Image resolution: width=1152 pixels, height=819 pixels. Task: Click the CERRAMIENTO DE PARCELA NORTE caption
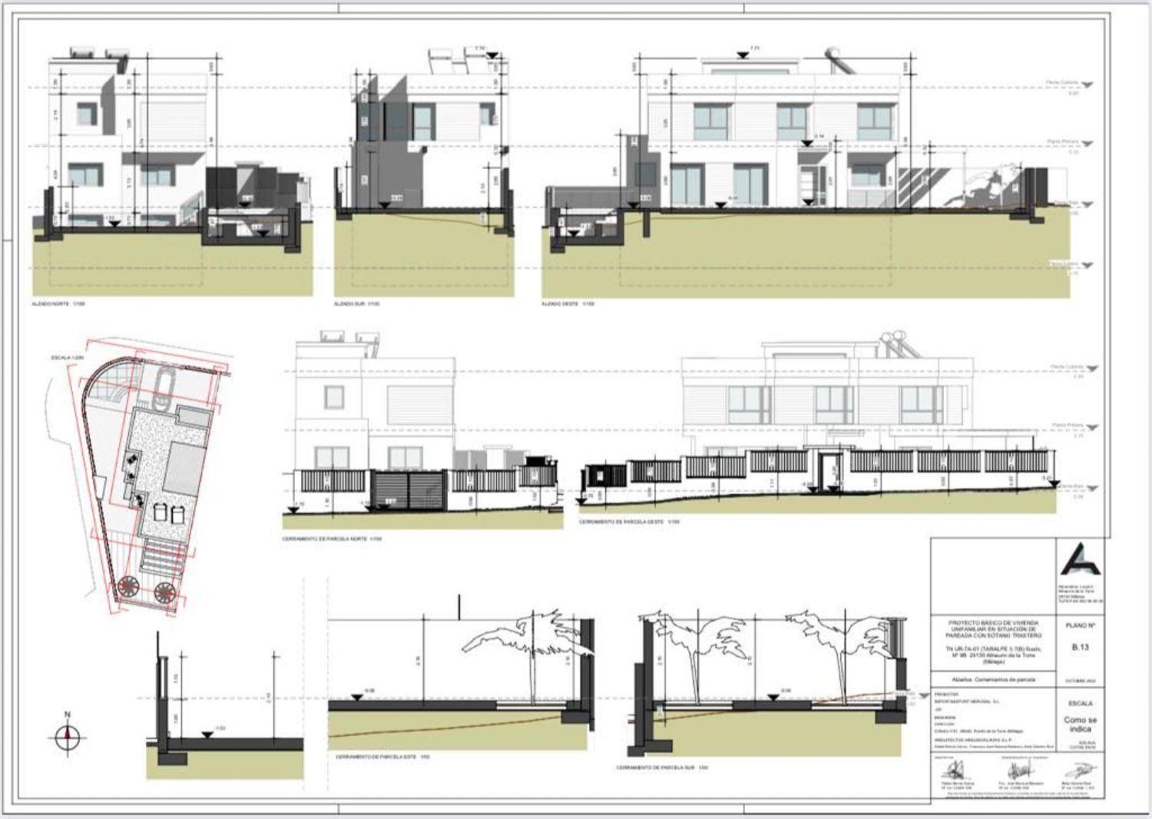point(332,539)
